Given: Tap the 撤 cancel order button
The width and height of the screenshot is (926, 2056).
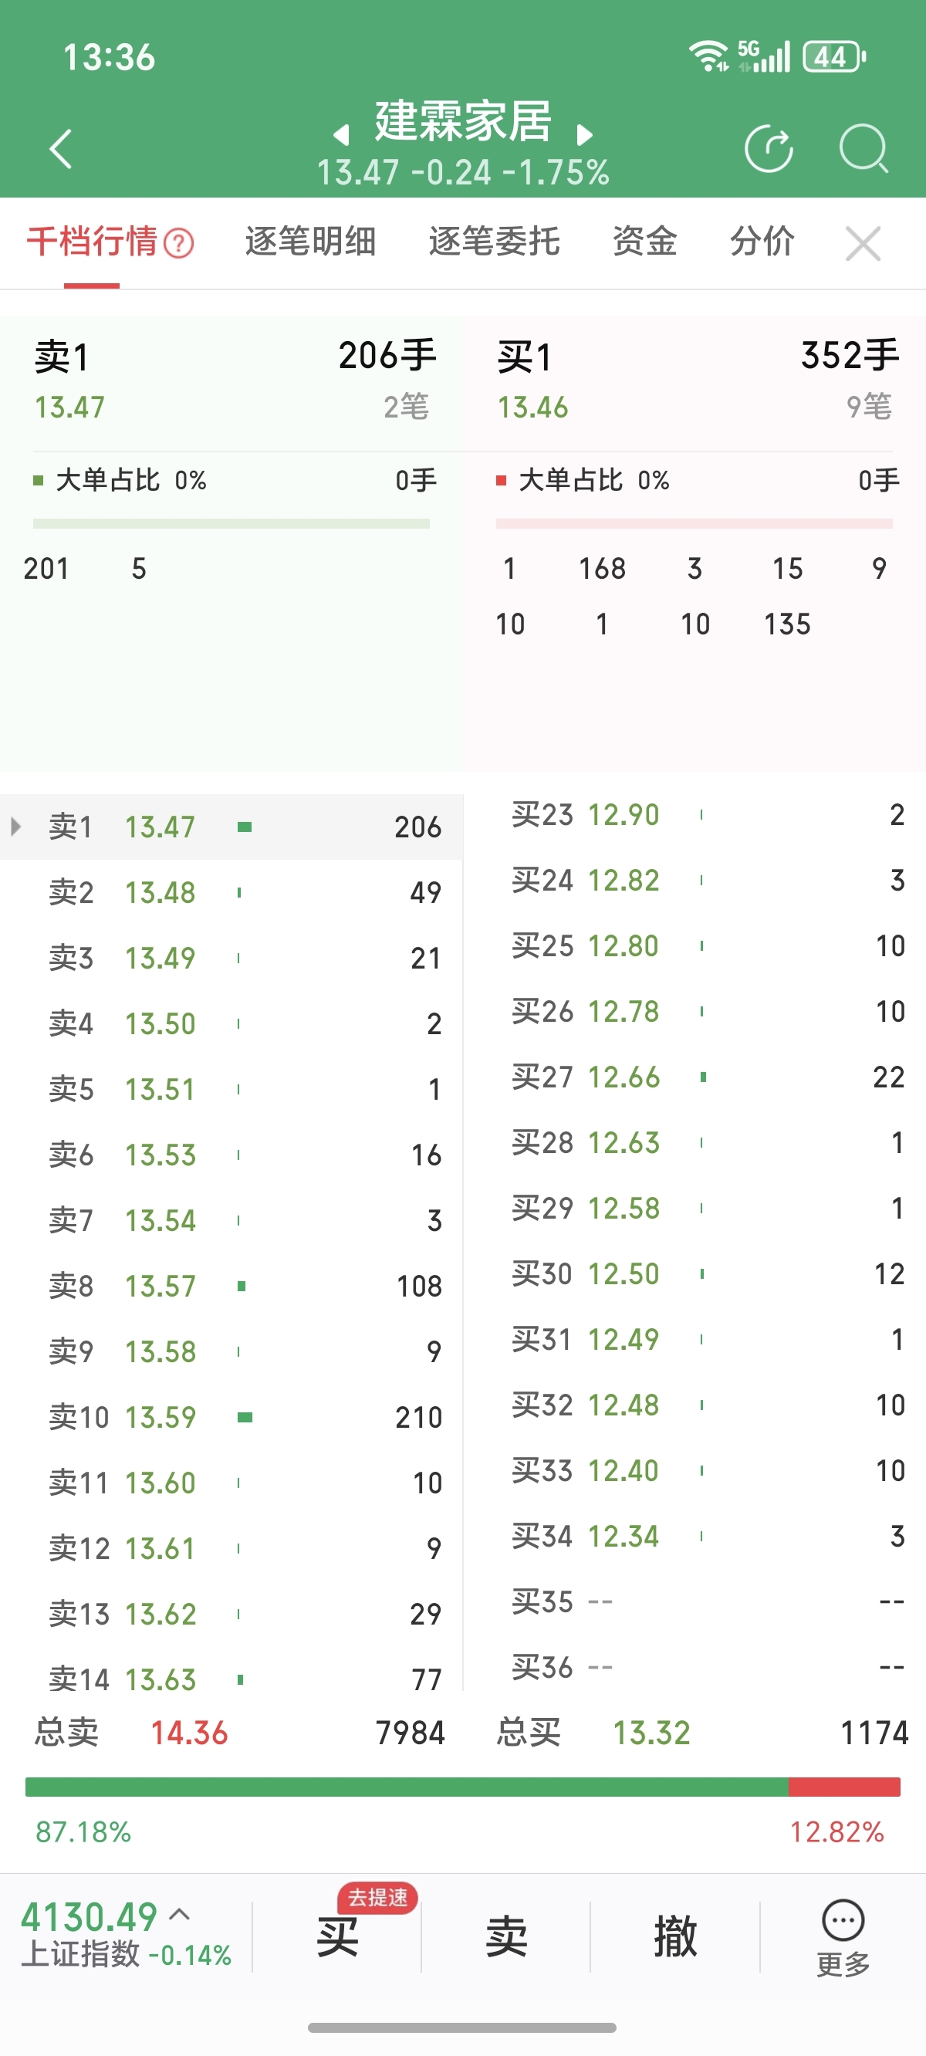Looking at the screenshot, I should point(675,1936).
